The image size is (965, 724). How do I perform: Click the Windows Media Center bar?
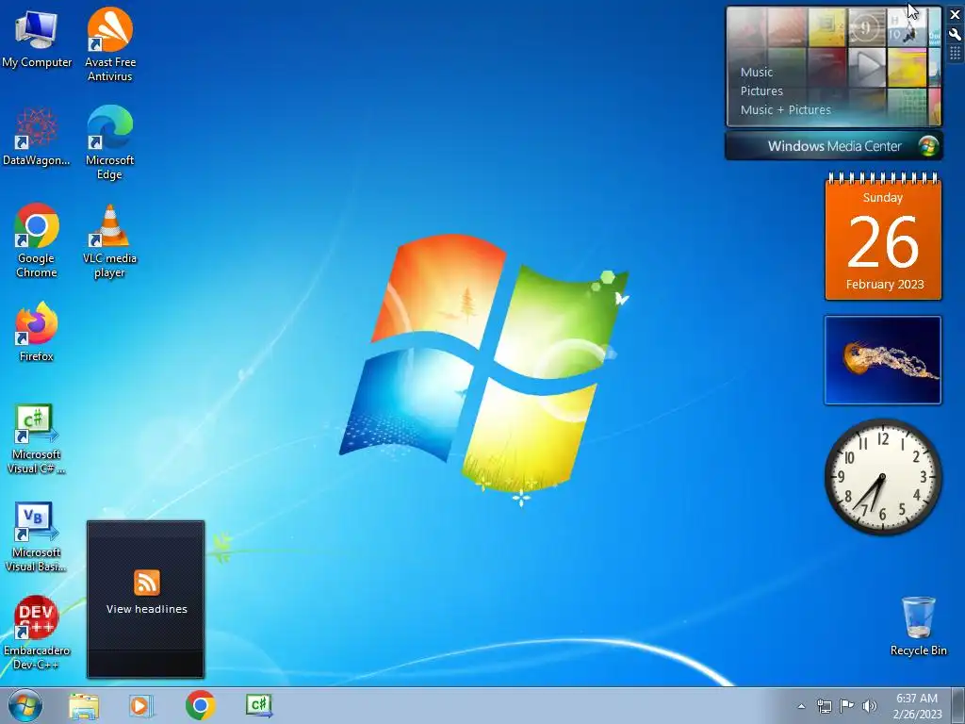click(834, 146)
